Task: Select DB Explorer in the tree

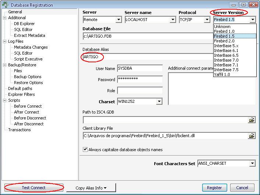Action: [24, 24]
